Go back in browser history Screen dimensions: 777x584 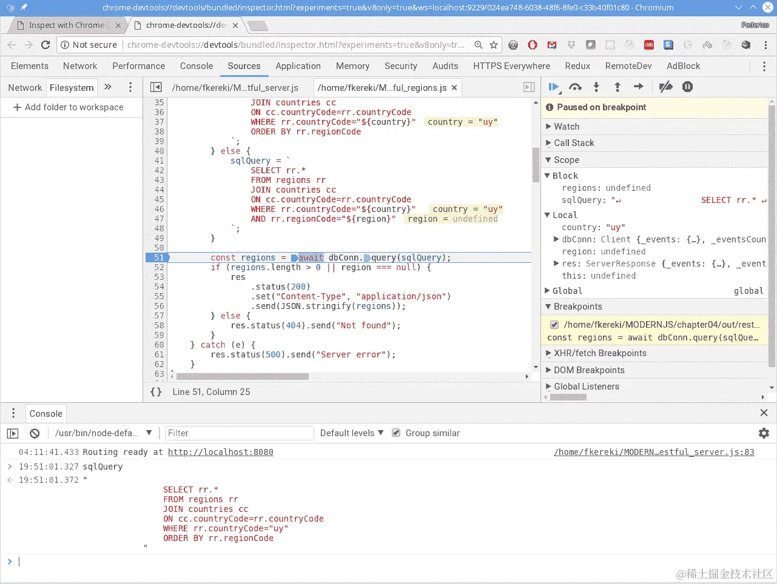[x=12, y=45]
